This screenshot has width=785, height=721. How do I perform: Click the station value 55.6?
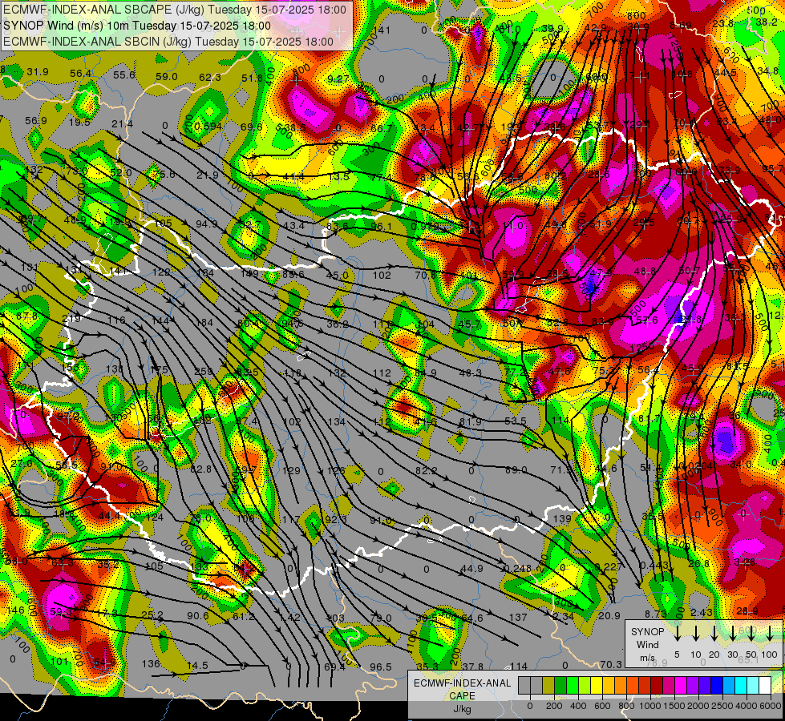tap(123, 75)
